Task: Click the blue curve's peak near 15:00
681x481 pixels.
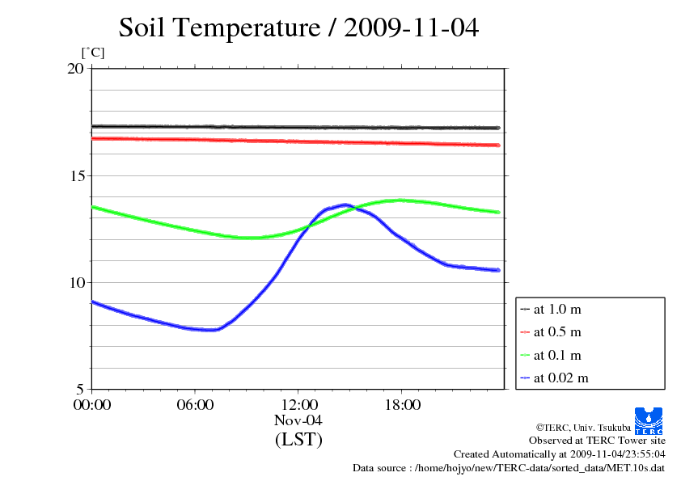Action: 345,205
